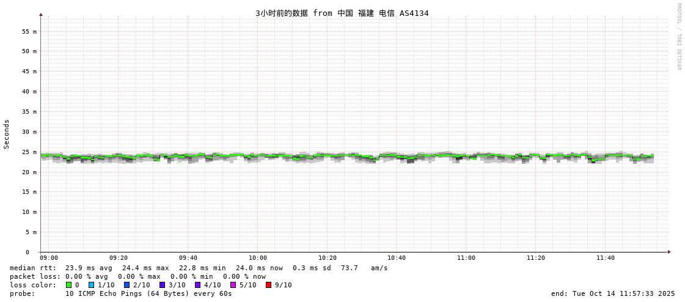Click the 09:00 time label
The height and width of the screenshot is (302, 685).
[49, 258]
